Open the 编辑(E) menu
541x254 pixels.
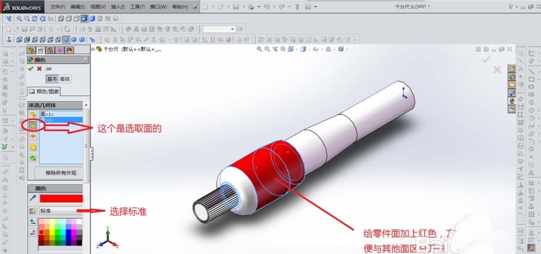tap(78, 7)
